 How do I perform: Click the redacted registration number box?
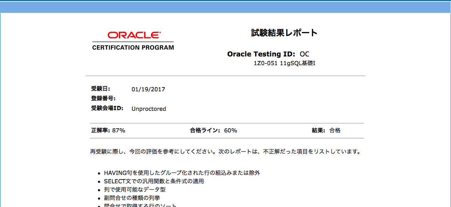click(150, 98)
